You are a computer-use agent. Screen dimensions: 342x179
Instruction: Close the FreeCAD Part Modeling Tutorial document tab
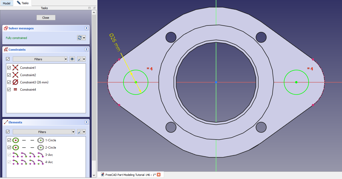click(159, 175)
